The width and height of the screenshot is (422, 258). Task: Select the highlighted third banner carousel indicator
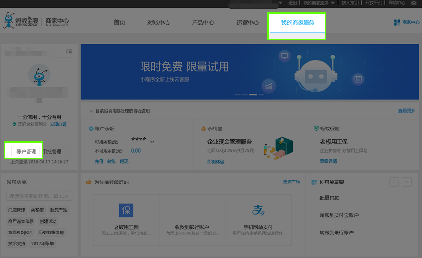[x=253, y=95]
